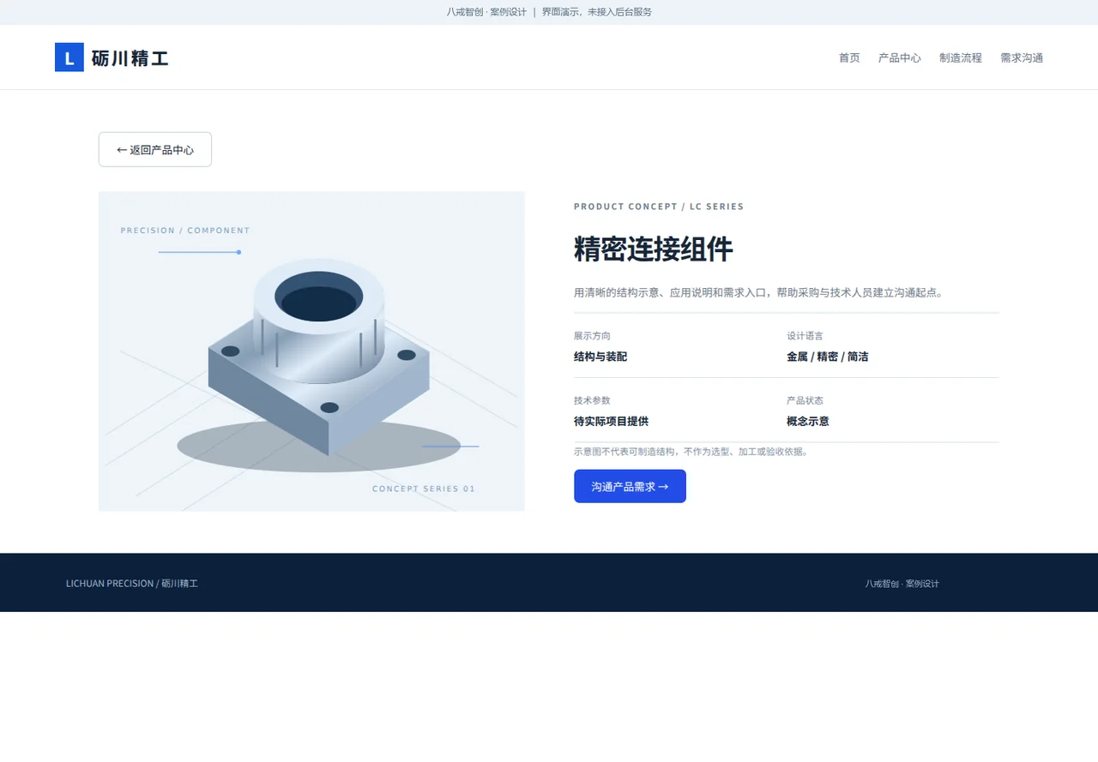Click the 示意图不代表可制造结构 disclaimer note
The width and height of the screenshot is (1098, 762).
pos(691,452)
